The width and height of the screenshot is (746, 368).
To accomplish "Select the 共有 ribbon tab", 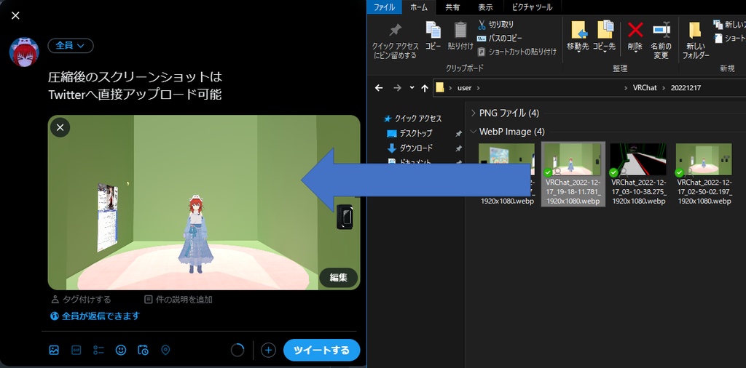I will (452, 7).
